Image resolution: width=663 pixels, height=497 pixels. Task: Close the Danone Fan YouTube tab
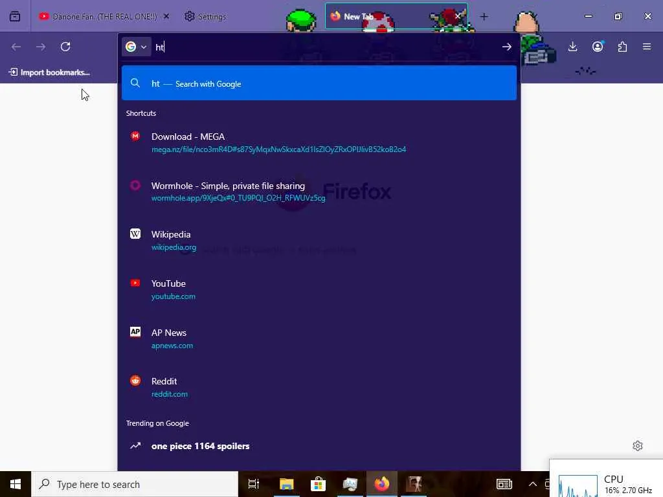(166, 16)
